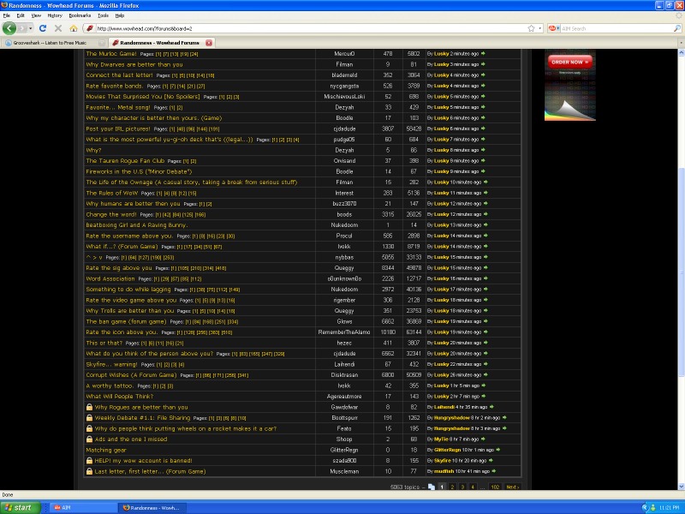685x514 pixels.
Task: Bookmark page with the star icon
Action: (531, 28)
